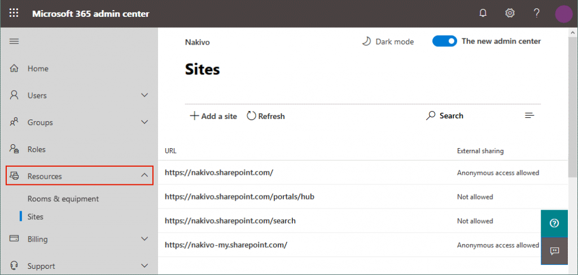Refresh the sites list

(266, 116)
